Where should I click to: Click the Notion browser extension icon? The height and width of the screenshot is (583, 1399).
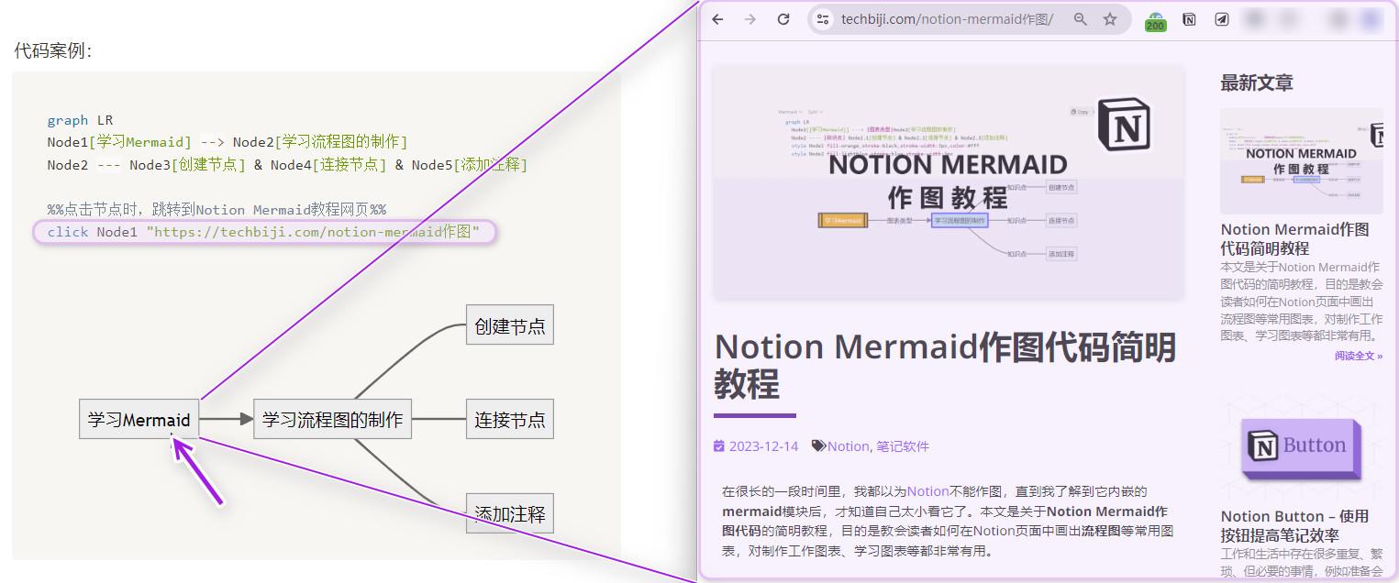1190,18
